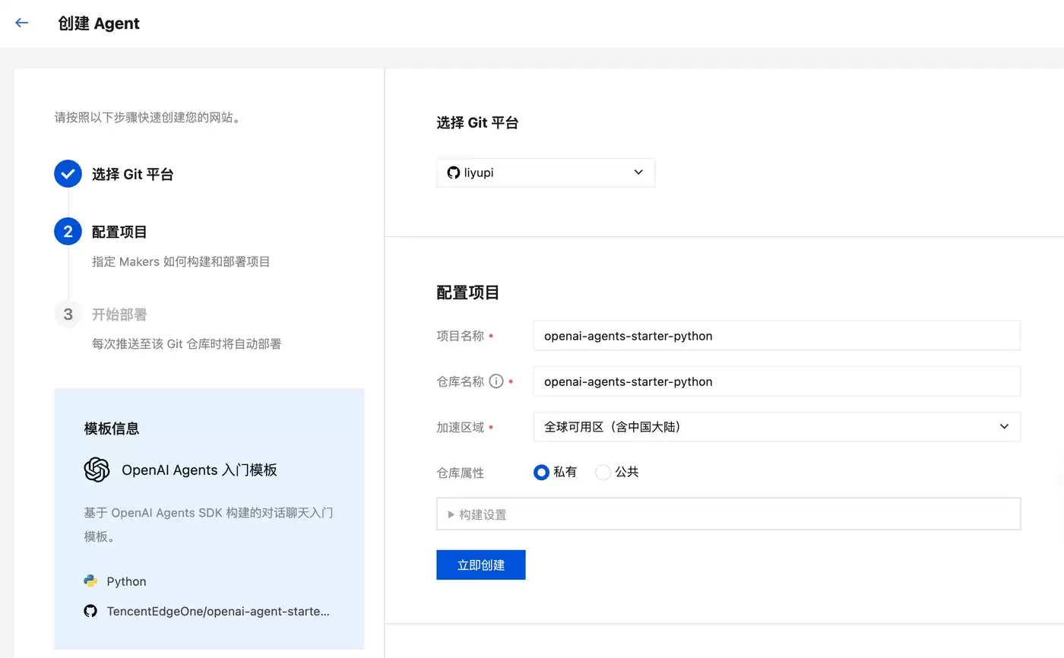Open the 加速区域 dropdown
The image size is (1064, 658).
tap(777, 427)
